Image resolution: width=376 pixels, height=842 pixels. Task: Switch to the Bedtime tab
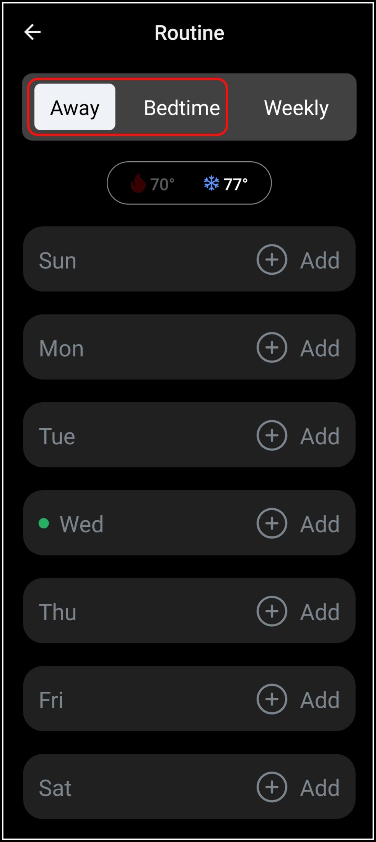[x=182, y=108]
